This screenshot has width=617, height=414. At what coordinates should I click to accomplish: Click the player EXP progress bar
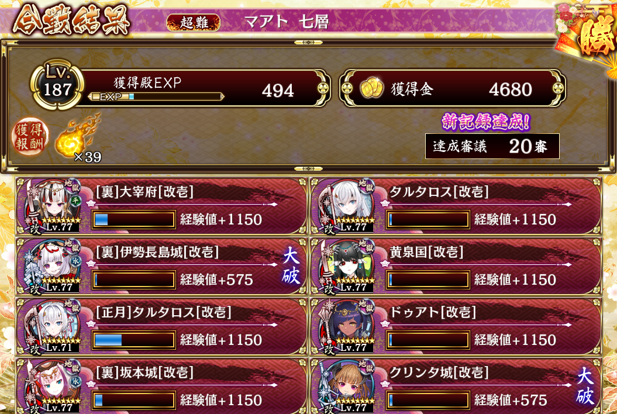[156, 96]
